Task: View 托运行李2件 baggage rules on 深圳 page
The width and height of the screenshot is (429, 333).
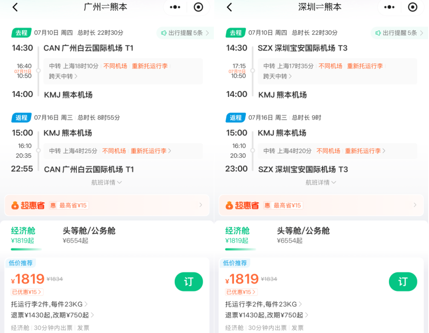Action: (x=264, y=304)
